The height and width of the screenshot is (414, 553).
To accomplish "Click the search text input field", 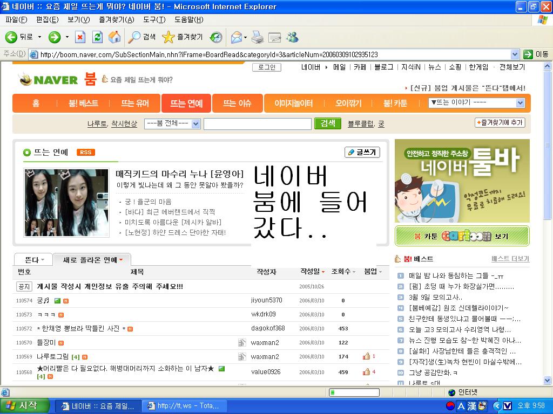I will coord(257,124).
